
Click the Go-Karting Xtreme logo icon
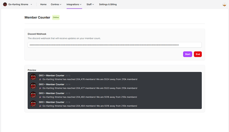pos(5,4)
